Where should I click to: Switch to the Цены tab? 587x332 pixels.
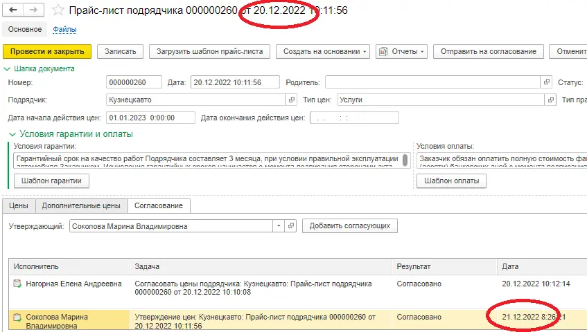pyautogui.click(x=19, y=205)
